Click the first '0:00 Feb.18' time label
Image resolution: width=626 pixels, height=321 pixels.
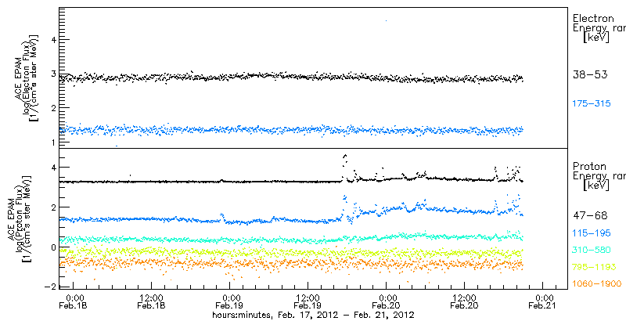coord(73,302)
